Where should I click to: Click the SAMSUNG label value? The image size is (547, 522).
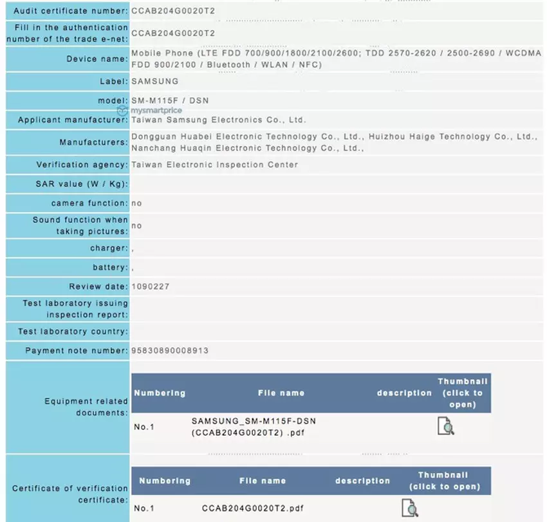pyautogui.click(x=154, y=81)
